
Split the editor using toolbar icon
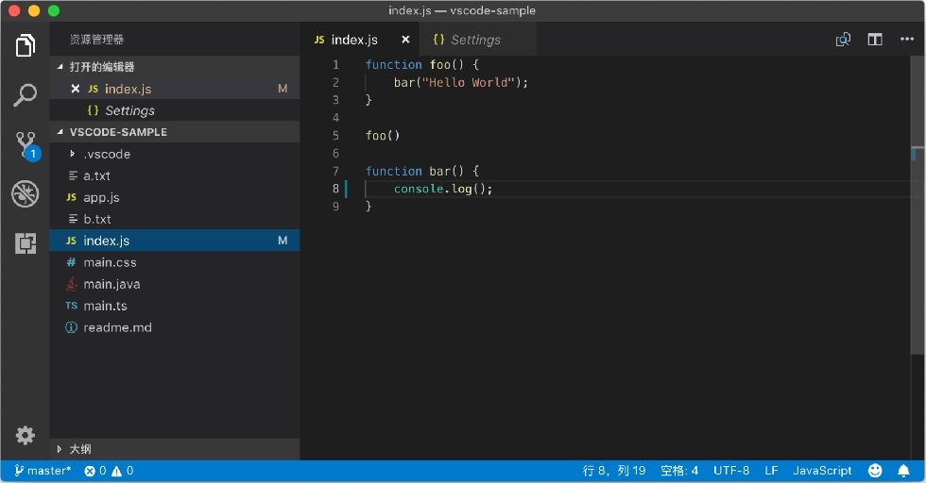pyautogui.click(x=875, y=40)
